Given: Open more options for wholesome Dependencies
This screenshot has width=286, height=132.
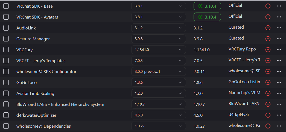Looking at the screenshot, I should [279, 126].
